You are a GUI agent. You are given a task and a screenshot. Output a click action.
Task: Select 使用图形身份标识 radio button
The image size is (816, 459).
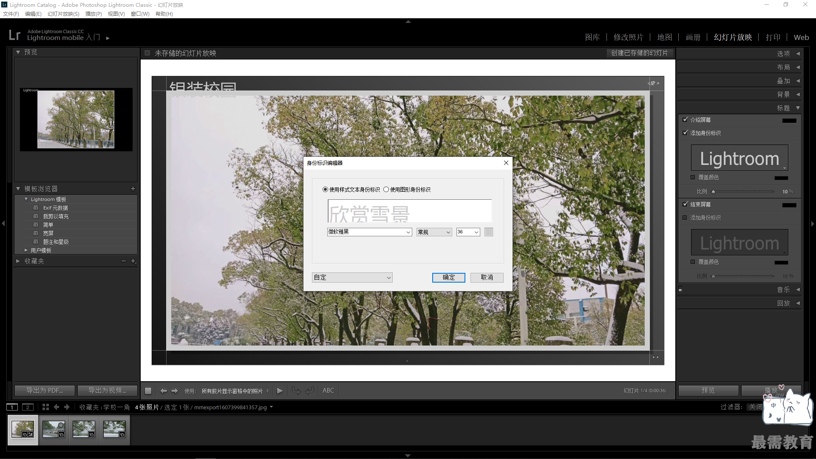click(x=386, y=190)
